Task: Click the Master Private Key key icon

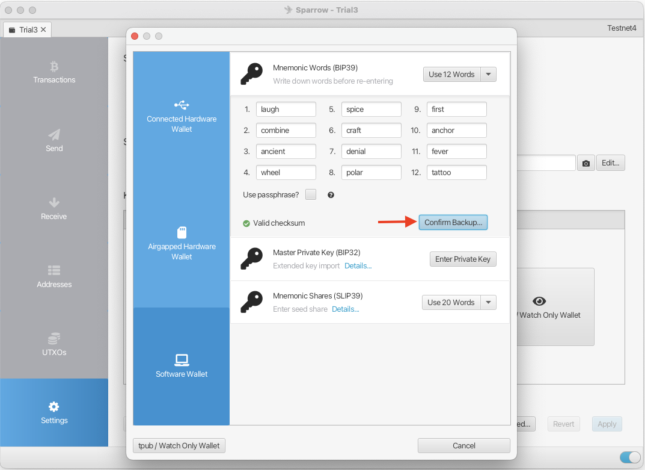Action: point(252,259)
